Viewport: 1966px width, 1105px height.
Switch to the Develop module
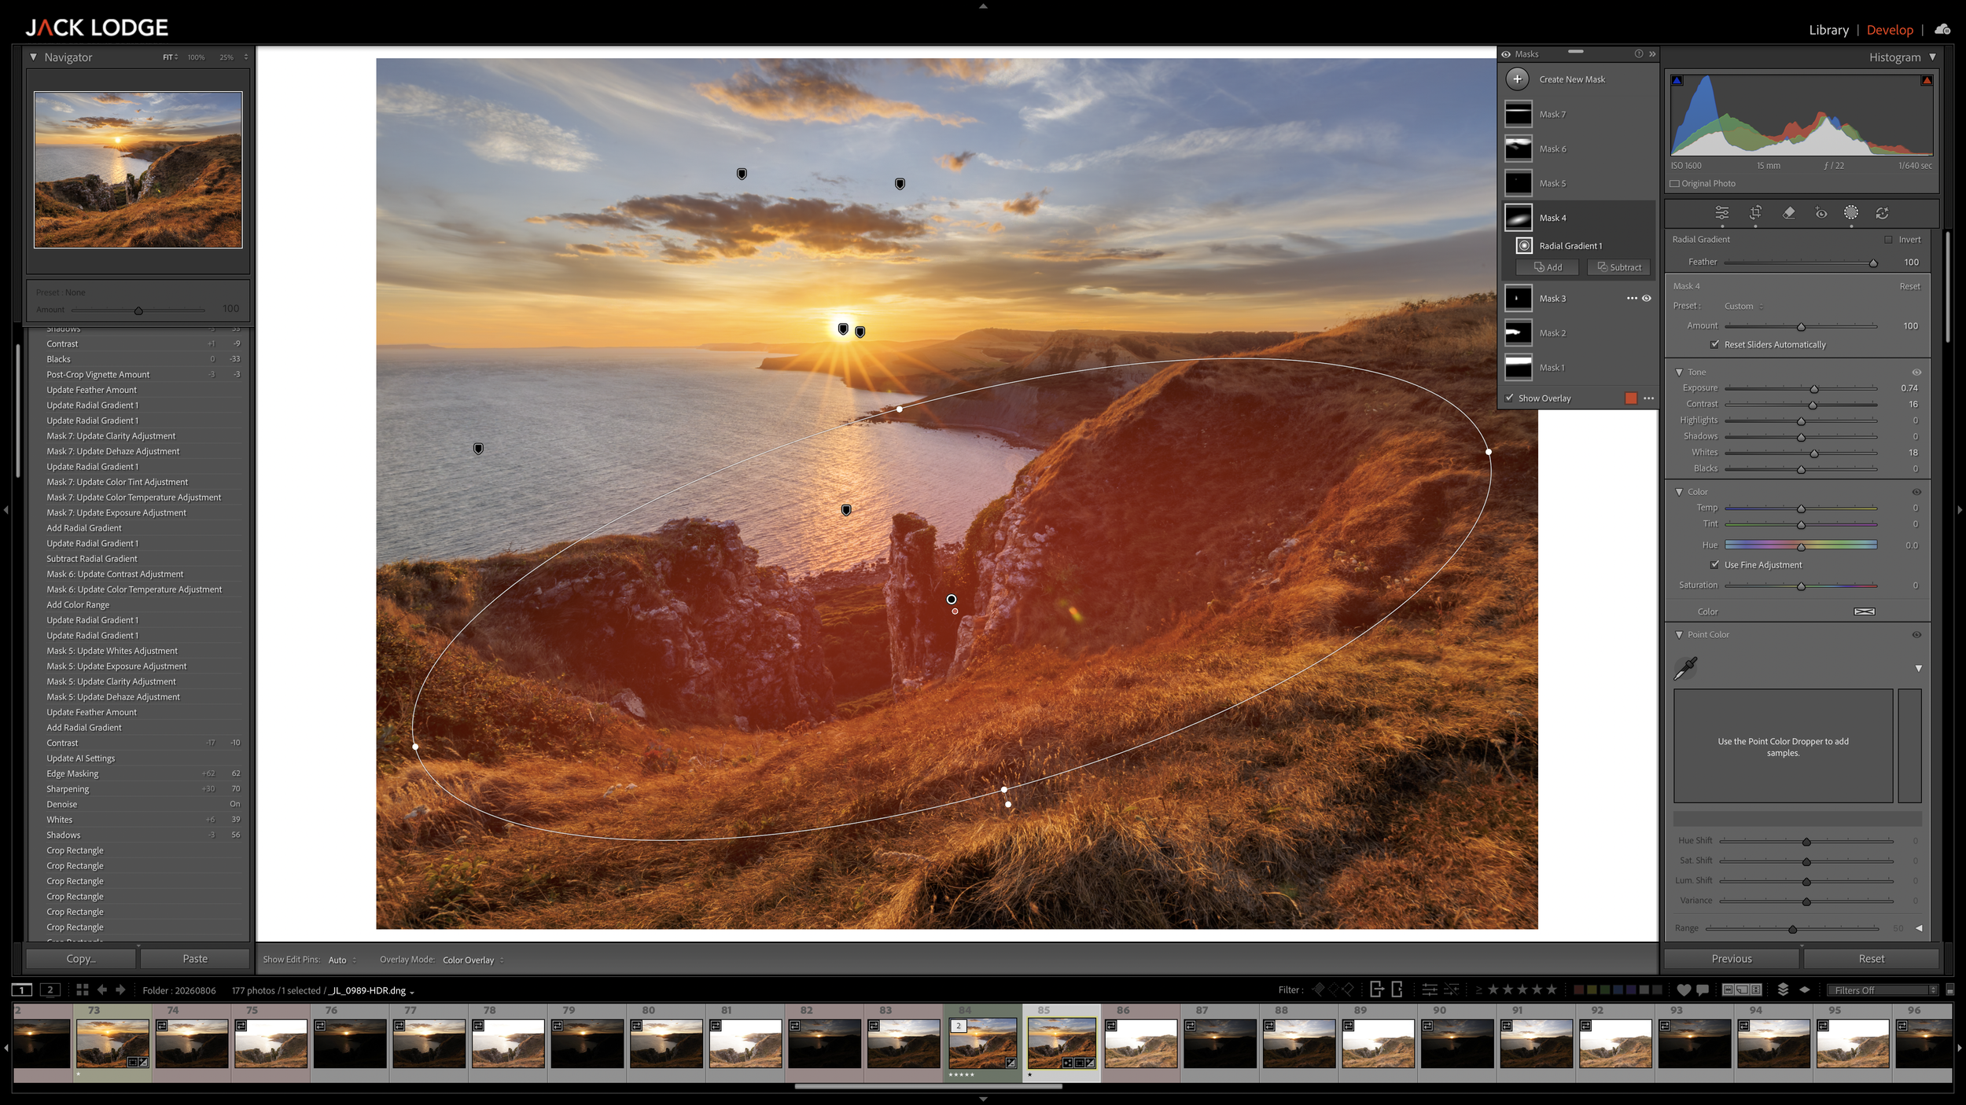[x=1889, y=30]
